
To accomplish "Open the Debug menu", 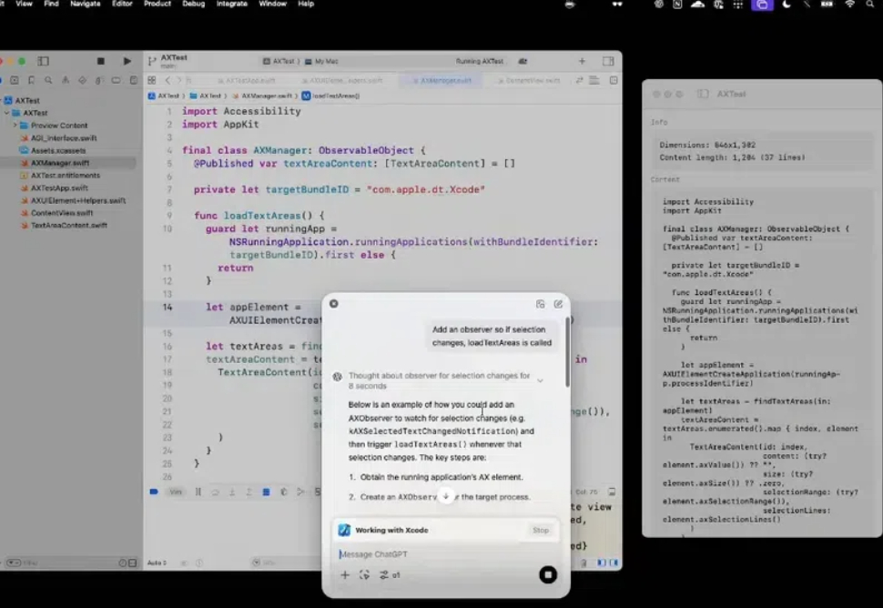I will pyautogui.click(x=194, y=4).
